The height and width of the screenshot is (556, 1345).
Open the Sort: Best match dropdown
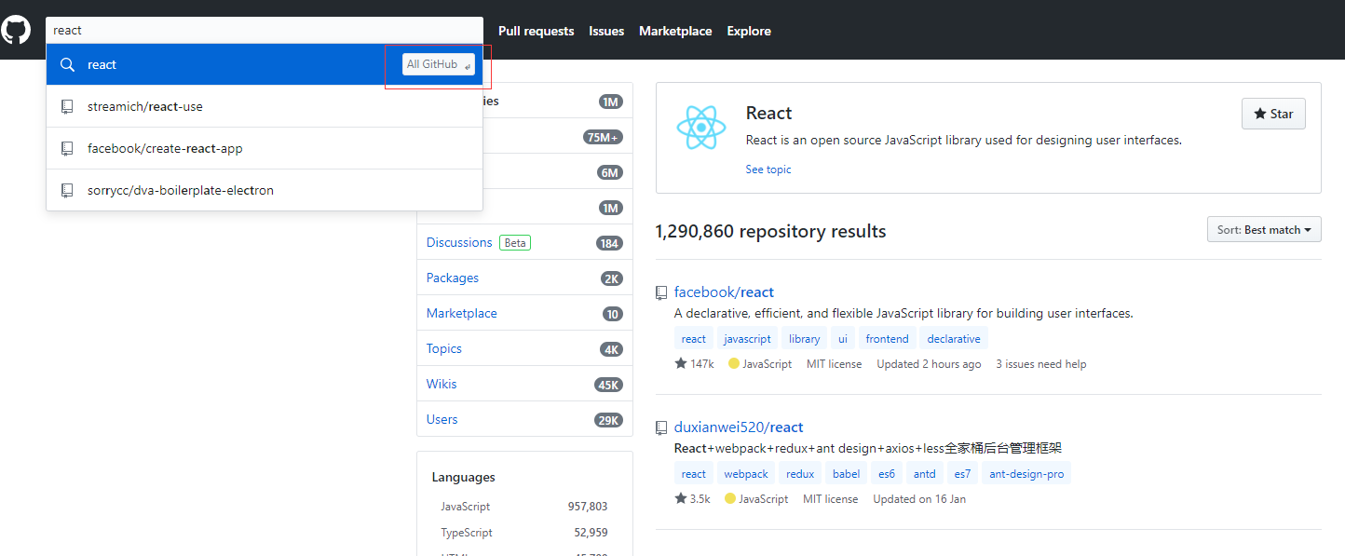1264,229
